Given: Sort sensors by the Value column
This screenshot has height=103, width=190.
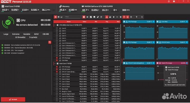Looking at the screenshot, I should click(x=84, y=22).
